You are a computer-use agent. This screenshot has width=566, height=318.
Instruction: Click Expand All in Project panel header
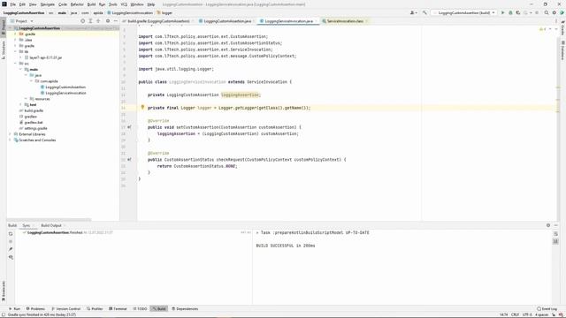click(x=90, y=21)
